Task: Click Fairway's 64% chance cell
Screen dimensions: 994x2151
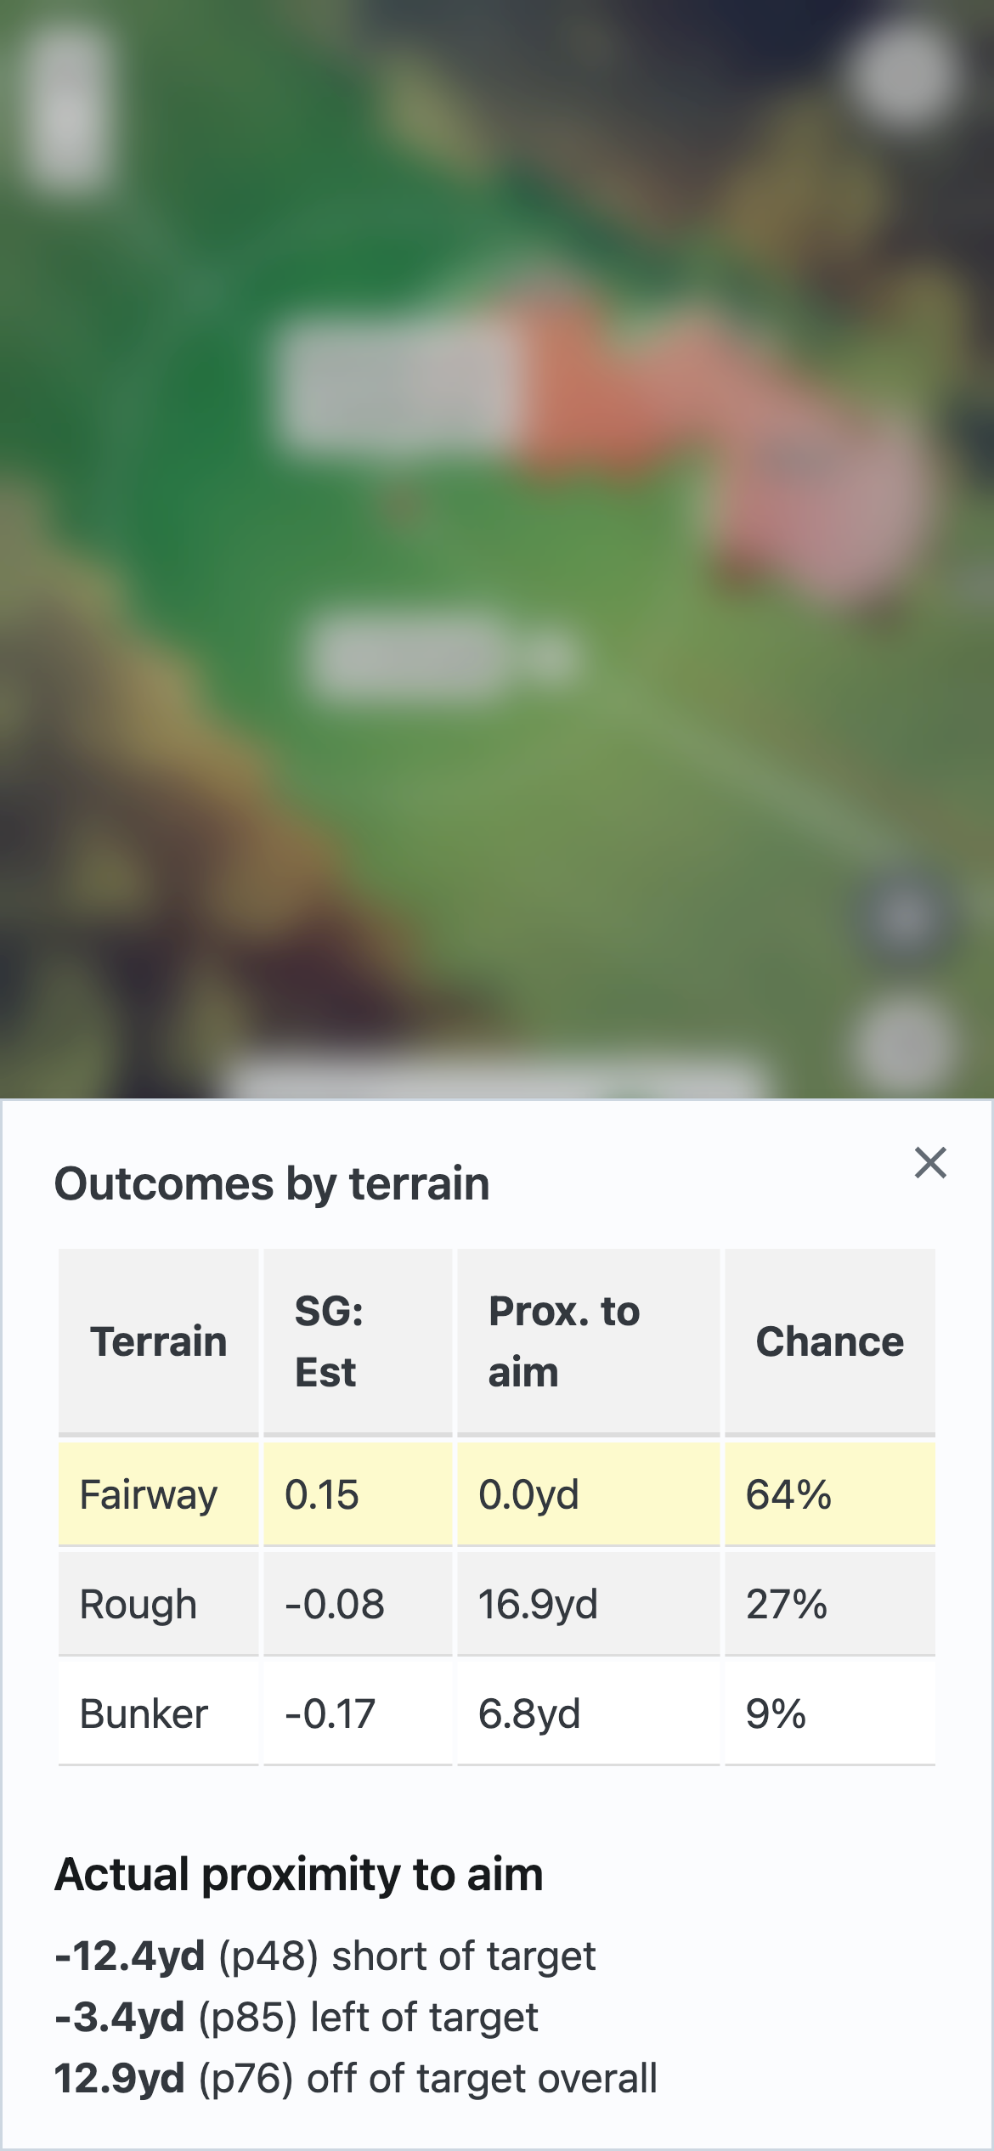Action: (788, 1495)
